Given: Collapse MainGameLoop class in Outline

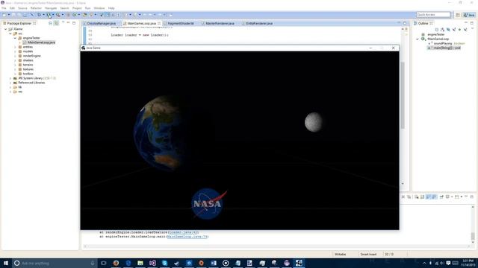Looking at the screenshot, I should (x=418, y=39).
